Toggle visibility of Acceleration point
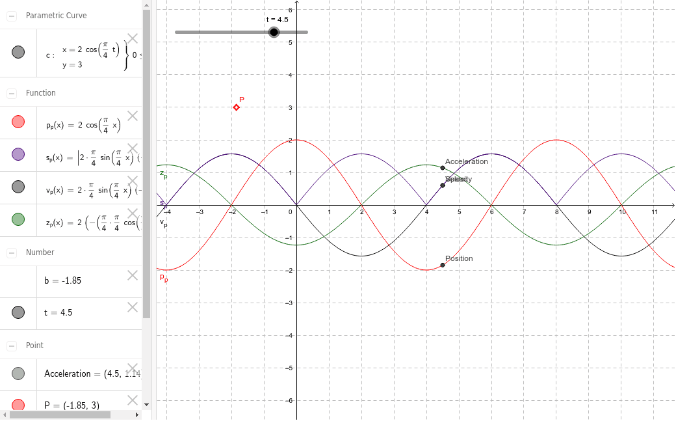This screenshot has width=676, height=421. (18, 373)
